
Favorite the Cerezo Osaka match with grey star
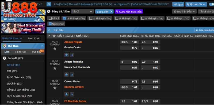(x=55, y=88)
